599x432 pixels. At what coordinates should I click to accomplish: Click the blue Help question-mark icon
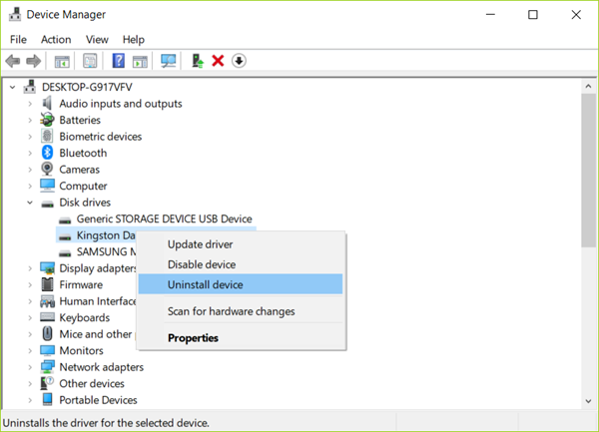tap(119, 61)
